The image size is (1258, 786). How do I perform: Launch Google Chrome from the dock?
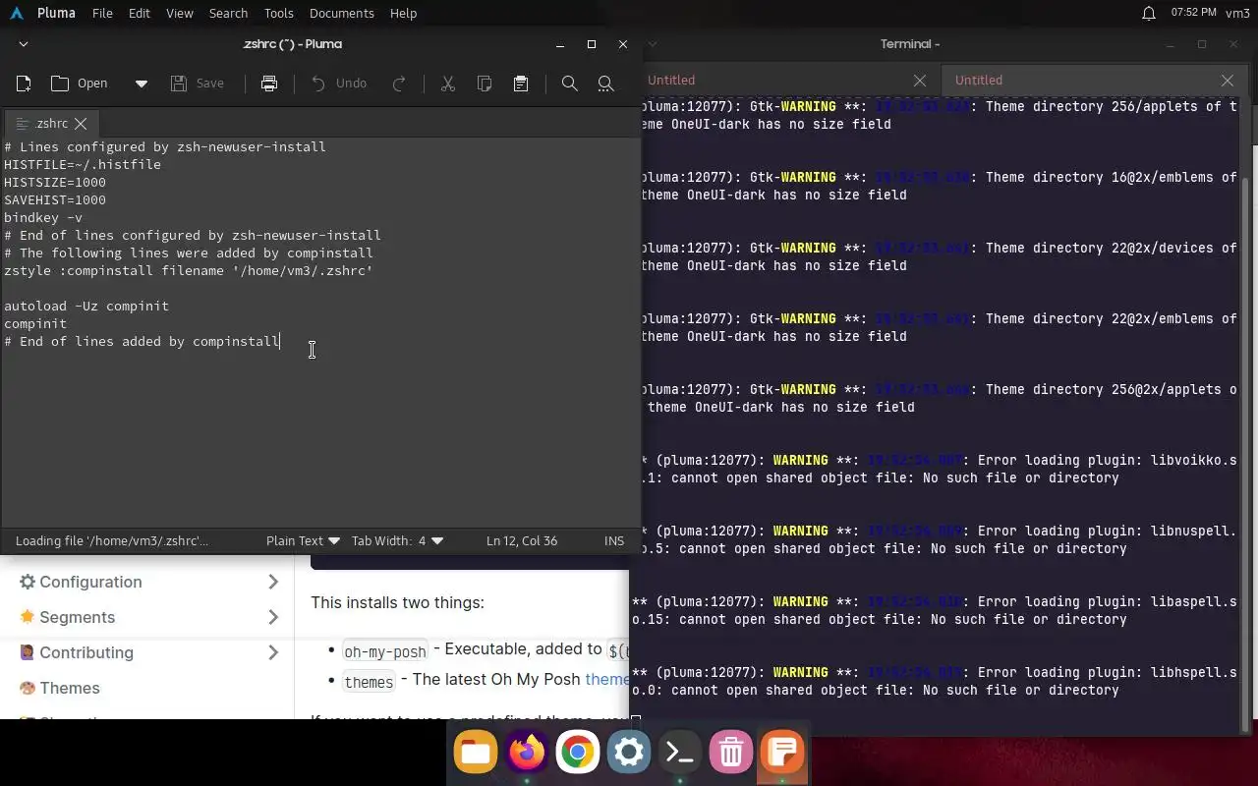pos(578,754)
